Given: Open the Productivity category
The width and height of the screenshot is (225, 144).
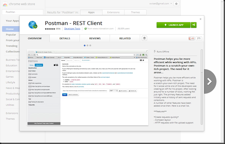Looking at the screenshot, I should click(x=13, y=93).
